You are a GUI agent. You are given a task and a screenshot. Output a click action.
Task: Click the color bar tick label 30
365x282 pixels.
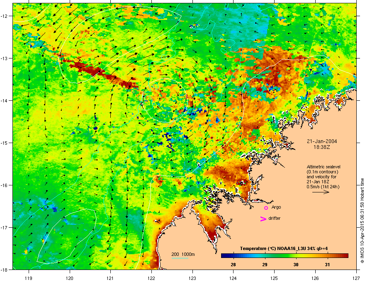296,265
